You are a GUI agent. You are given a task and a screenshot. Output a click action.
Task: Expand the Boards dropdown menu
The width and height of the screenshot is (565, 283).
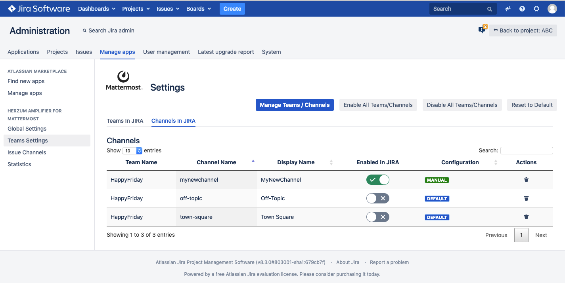198,9
